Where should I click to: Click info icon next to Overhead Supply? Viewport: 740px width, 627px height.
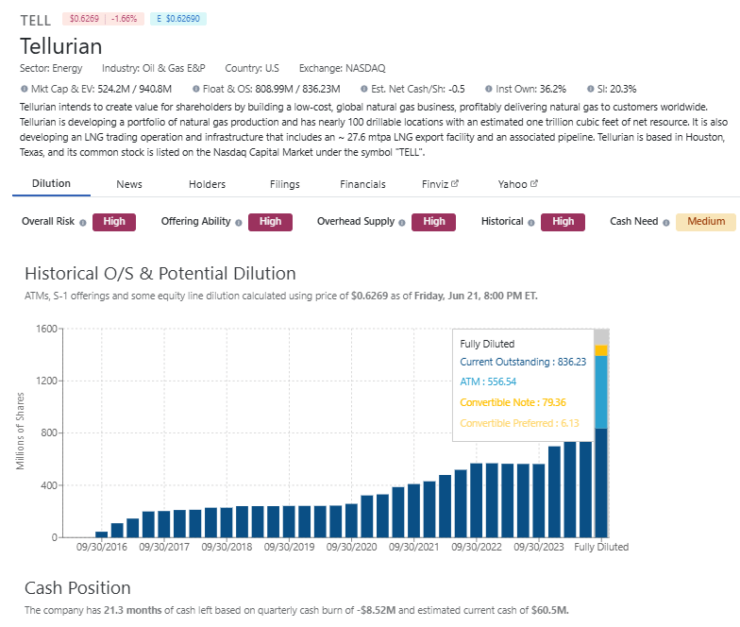tap(402, 223)
